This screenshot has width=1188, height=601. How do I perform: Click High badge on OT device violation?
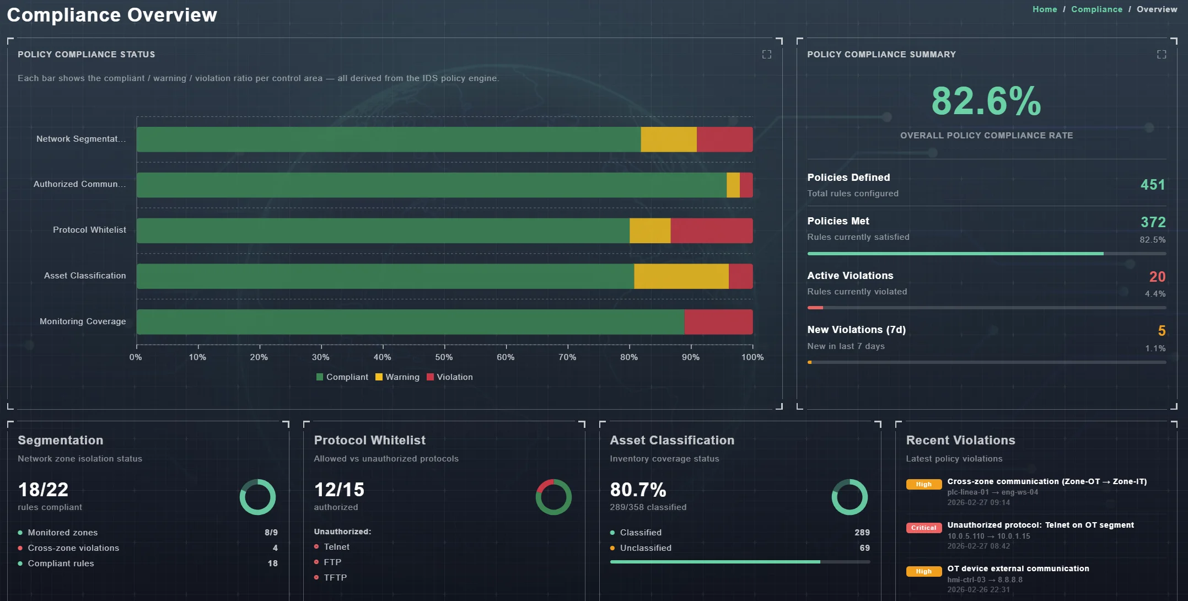923,571
